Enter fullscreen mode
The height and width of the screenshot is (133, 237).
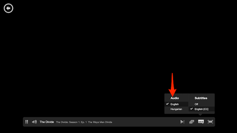click(210, 122)
